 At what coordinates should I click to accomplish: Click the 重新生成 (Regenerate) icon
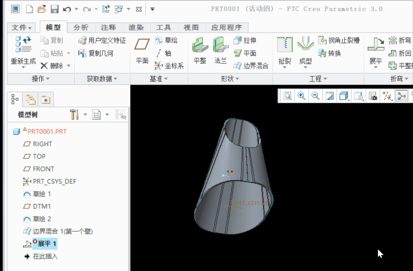pos(23,45)
